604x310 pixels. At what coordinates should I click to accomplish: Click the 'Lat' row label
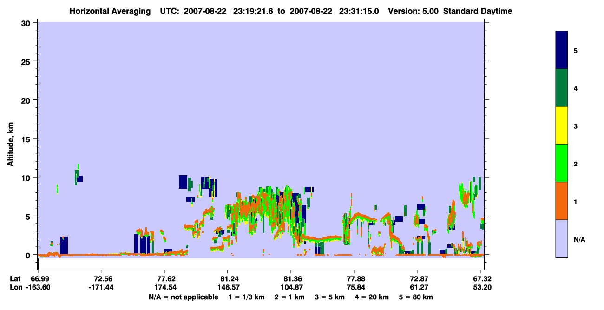15,279
